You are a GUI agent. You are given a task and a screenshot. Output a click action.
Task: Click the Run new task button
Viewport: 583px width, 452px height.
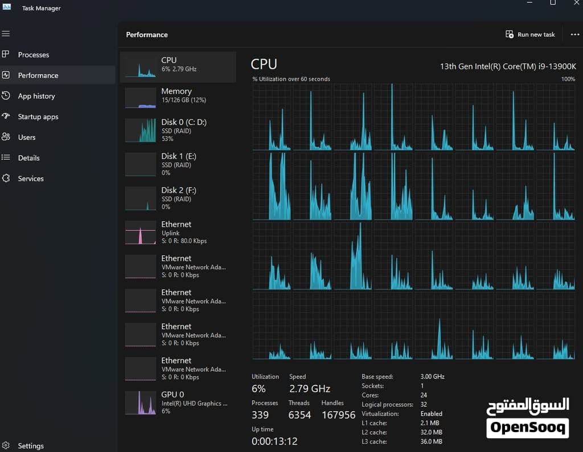point(530,34)
